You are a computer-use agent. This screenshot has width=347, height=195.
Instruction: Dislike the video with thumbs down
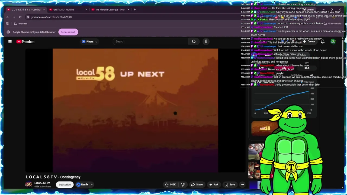(183, 185)
